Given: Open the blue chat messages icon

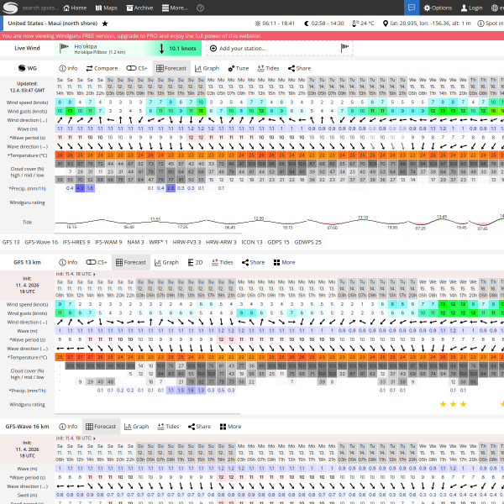Looking at the screenshot, I should click(x=411, y=8).
